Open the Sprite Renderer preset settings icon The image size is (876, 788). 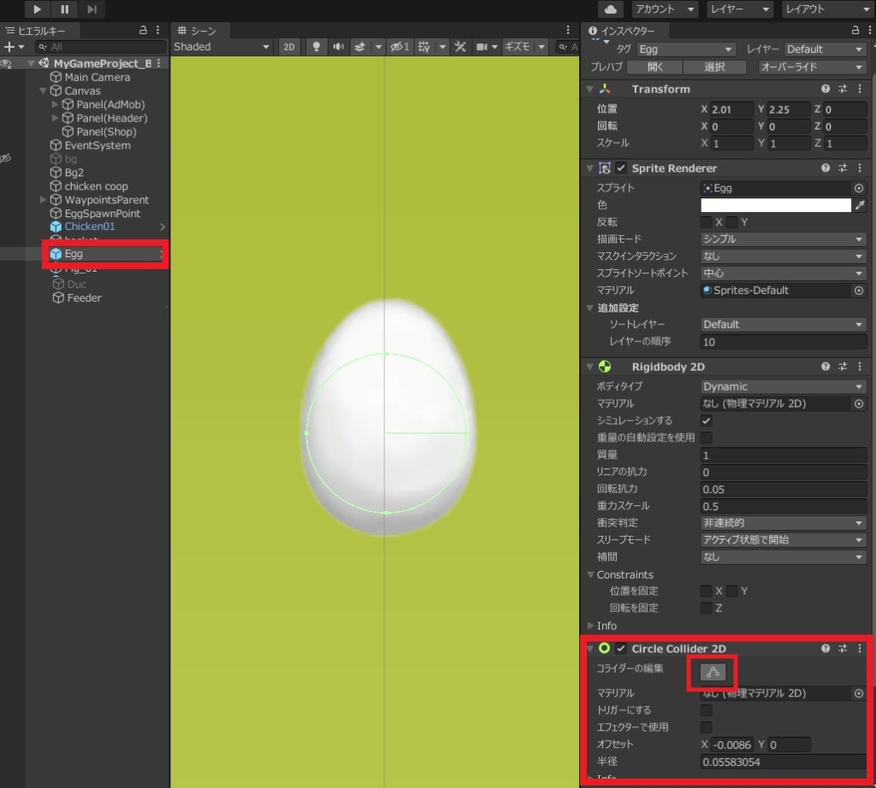pyautogui.click(x=843, y=168)
